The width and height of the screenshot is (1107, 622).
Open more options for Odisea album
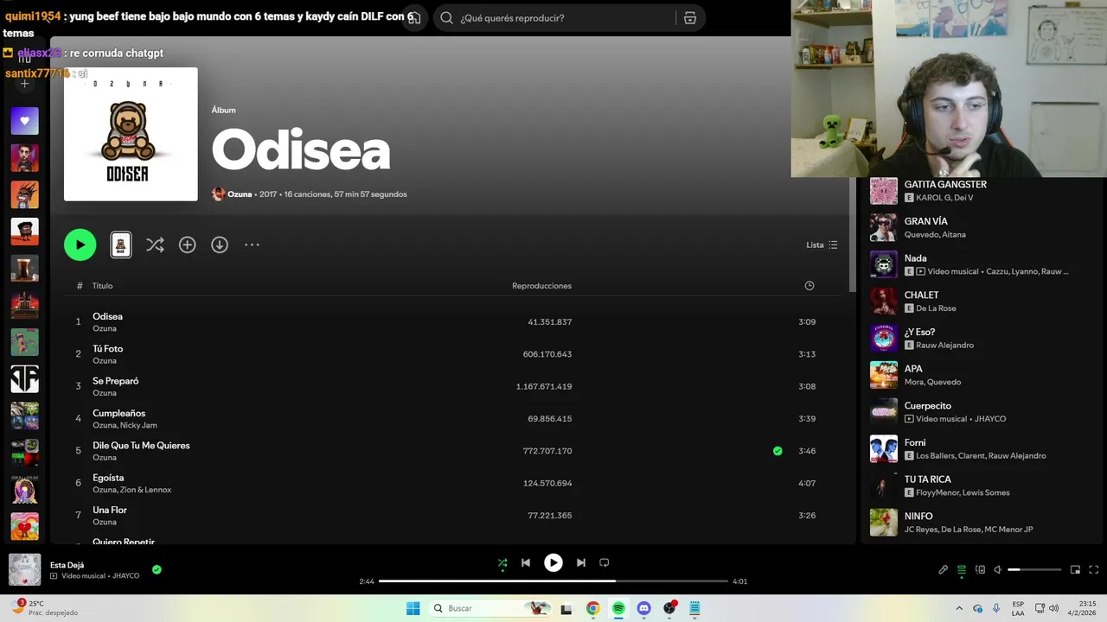coord(252,245)
